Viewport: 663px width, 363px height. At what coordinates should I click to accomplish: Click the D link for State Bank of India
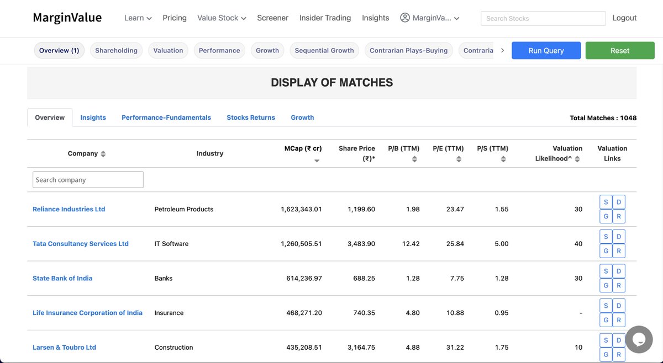(619, 271)
